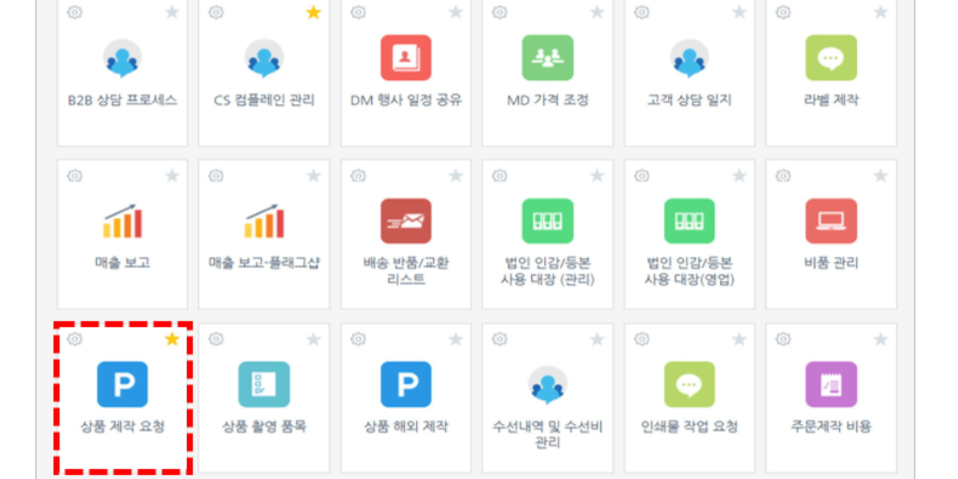Click the 인쇄물 작업 요청 label
The width and height of the screenshot is (958, 479).
[689, 426]
